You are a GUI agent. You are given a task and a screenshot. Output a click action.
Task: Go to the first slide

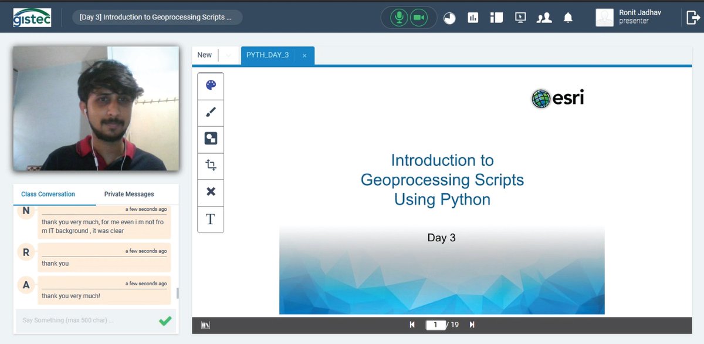(412, 325)
